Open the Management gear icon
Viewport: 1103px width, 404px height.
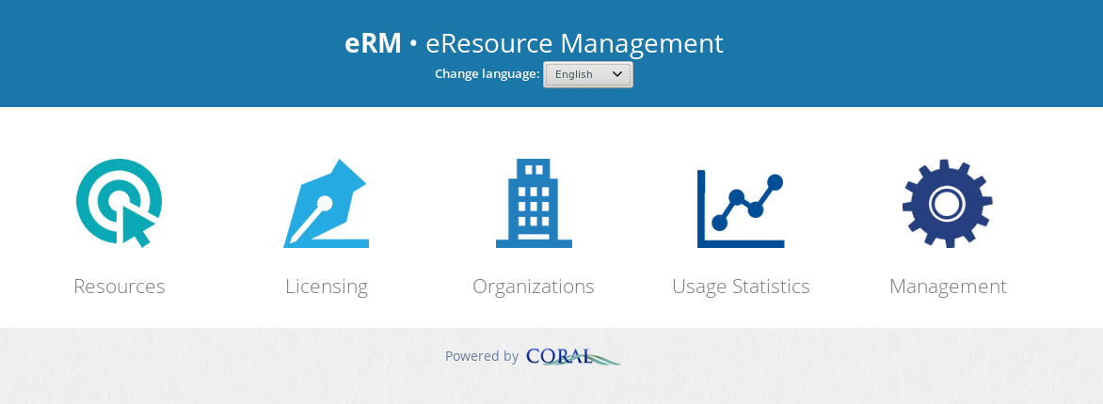pos(948,203)
